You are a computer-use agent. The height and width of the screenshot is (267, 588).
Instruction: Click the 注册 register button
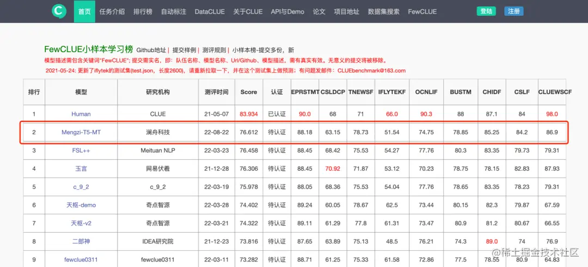click(x=514, y=11)
